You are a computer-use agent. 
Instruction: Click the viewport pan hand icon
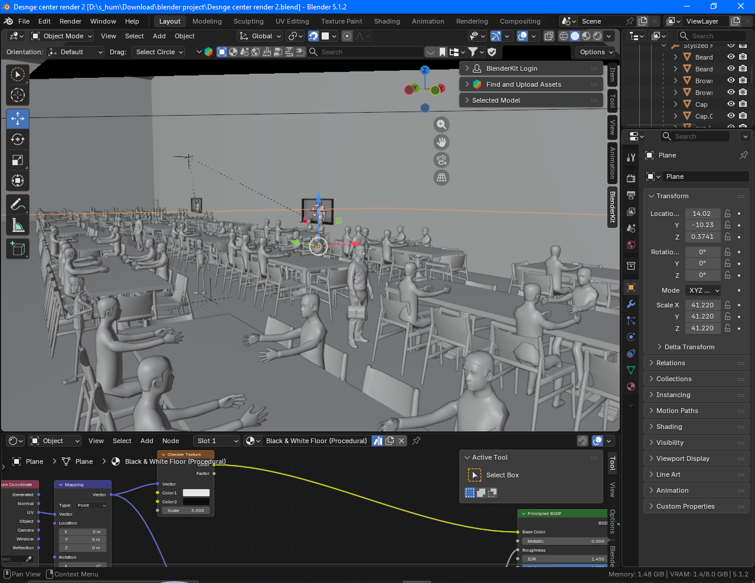click(x=442, y=142)
